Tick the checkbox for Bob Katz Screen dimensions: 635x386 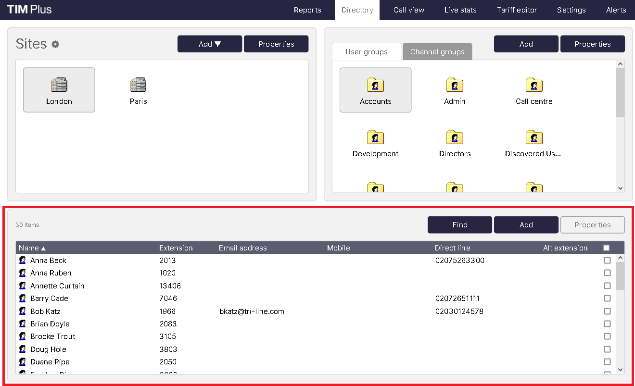point(607,311)
